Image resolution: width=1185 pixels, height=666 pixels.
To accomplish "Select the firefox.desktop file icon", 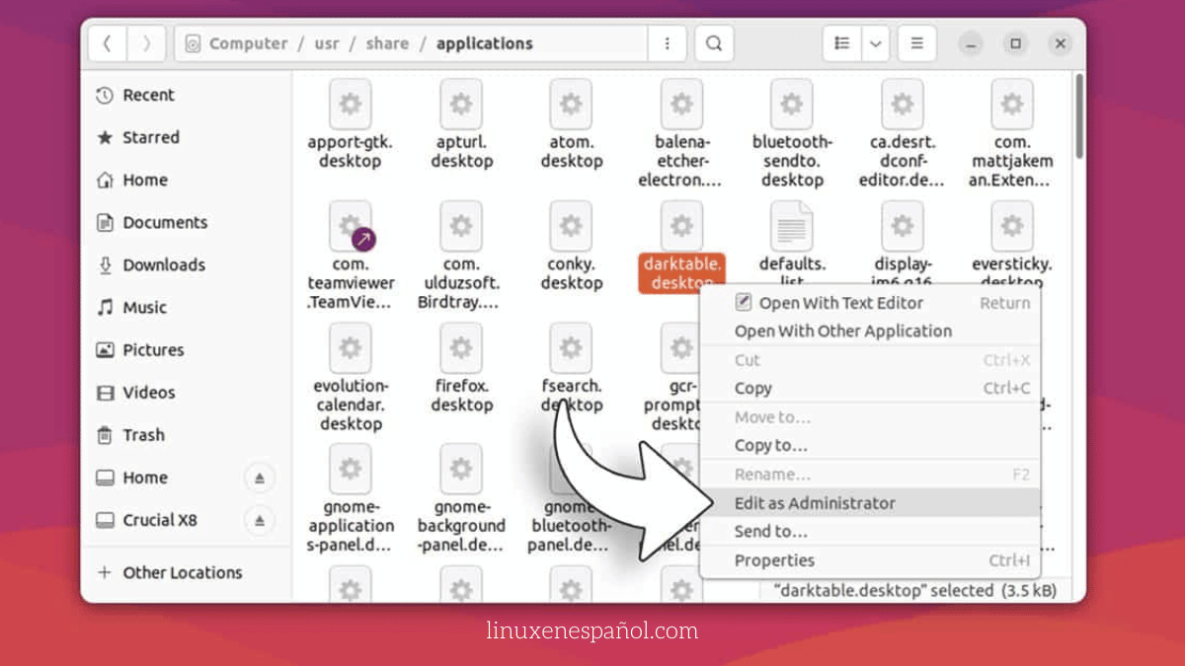I will point(461,347).
